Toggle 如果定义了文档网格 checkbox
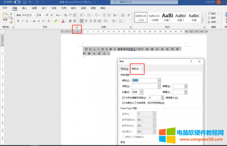The width and height of the screenshot is (227, 146). [x=124, y=103]
